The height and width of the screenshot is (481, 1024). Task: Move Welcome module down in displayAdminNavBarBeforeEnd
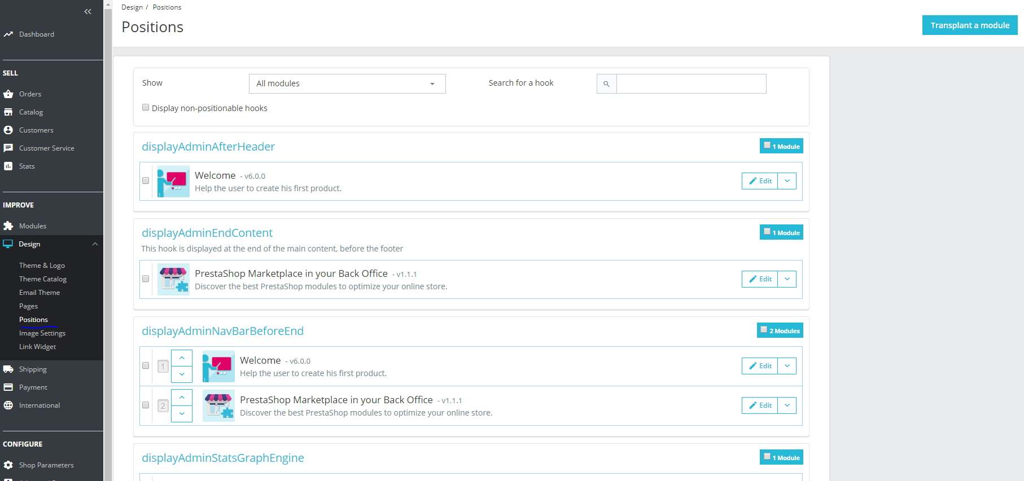[182, 374]
